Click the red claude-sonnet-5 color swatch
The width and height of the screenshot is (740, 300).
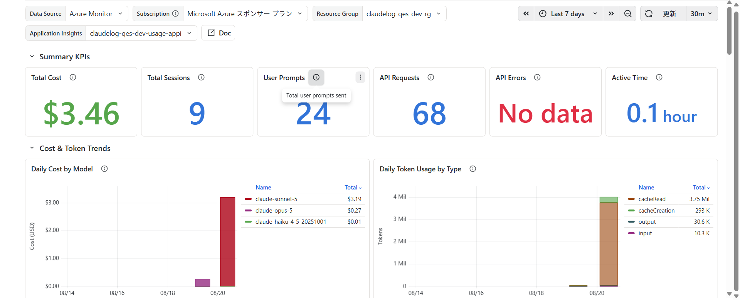pyautogui.click(x=248, y=199)
